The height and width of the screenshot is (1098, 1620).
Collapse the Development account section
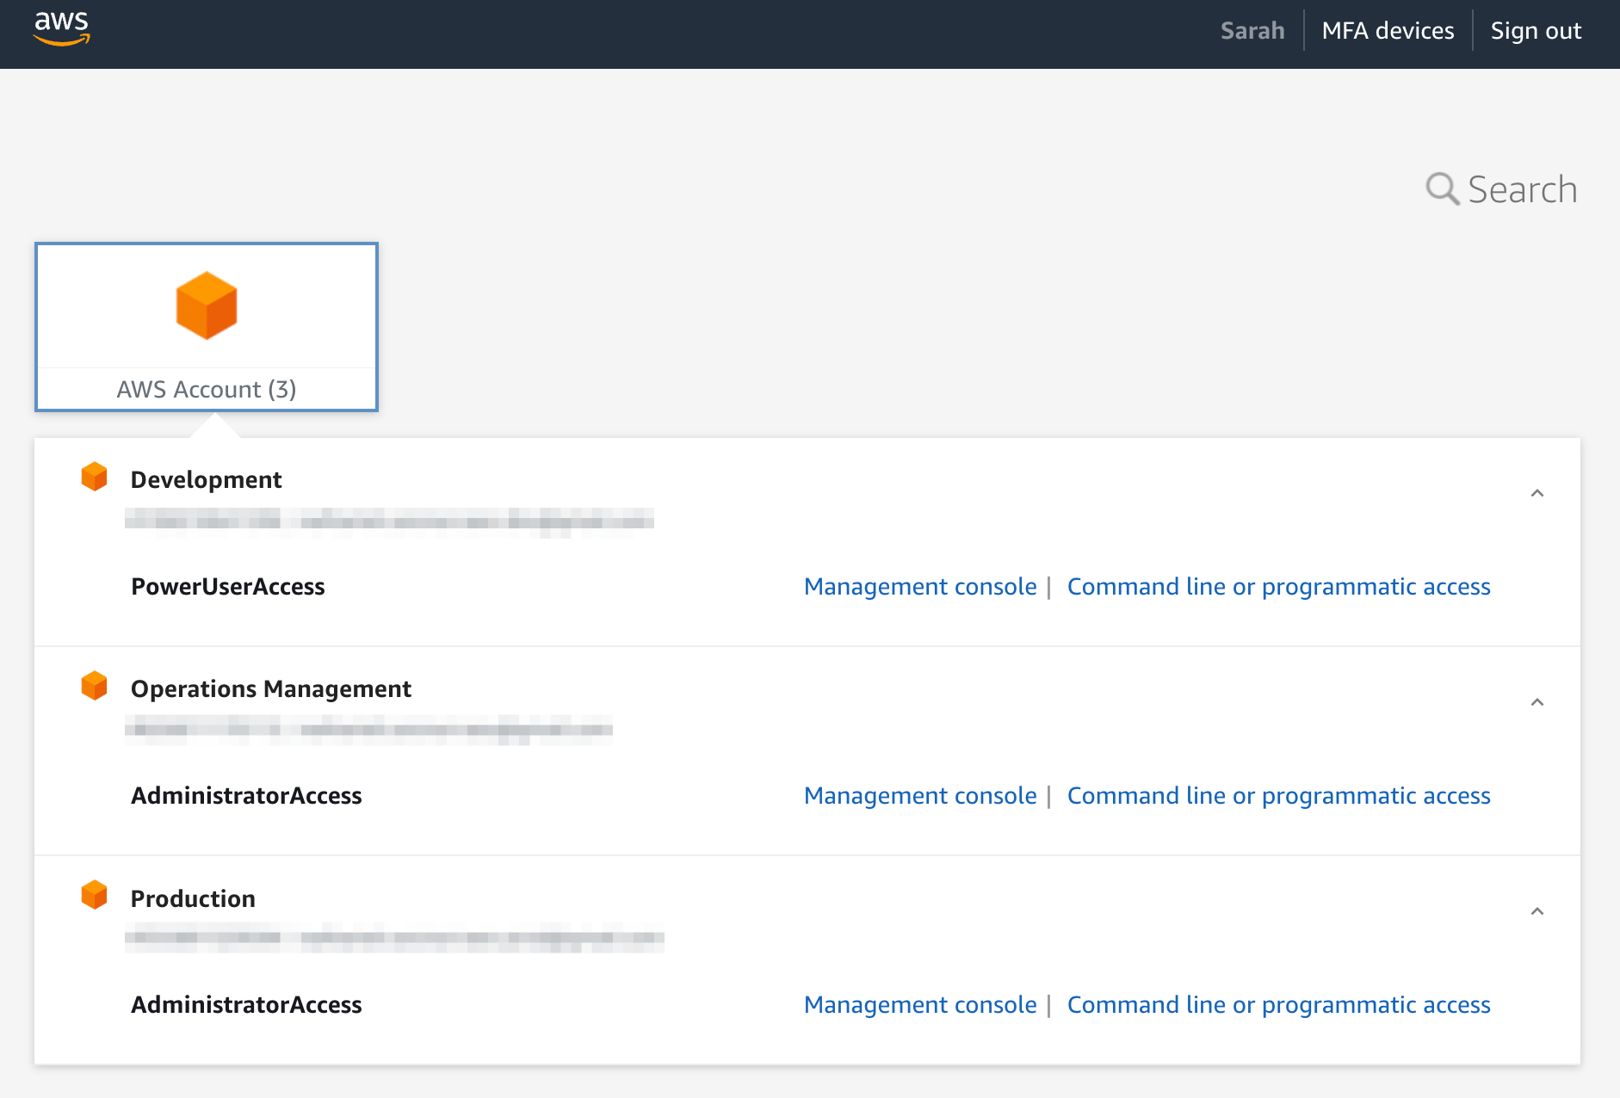(1537, 493)
